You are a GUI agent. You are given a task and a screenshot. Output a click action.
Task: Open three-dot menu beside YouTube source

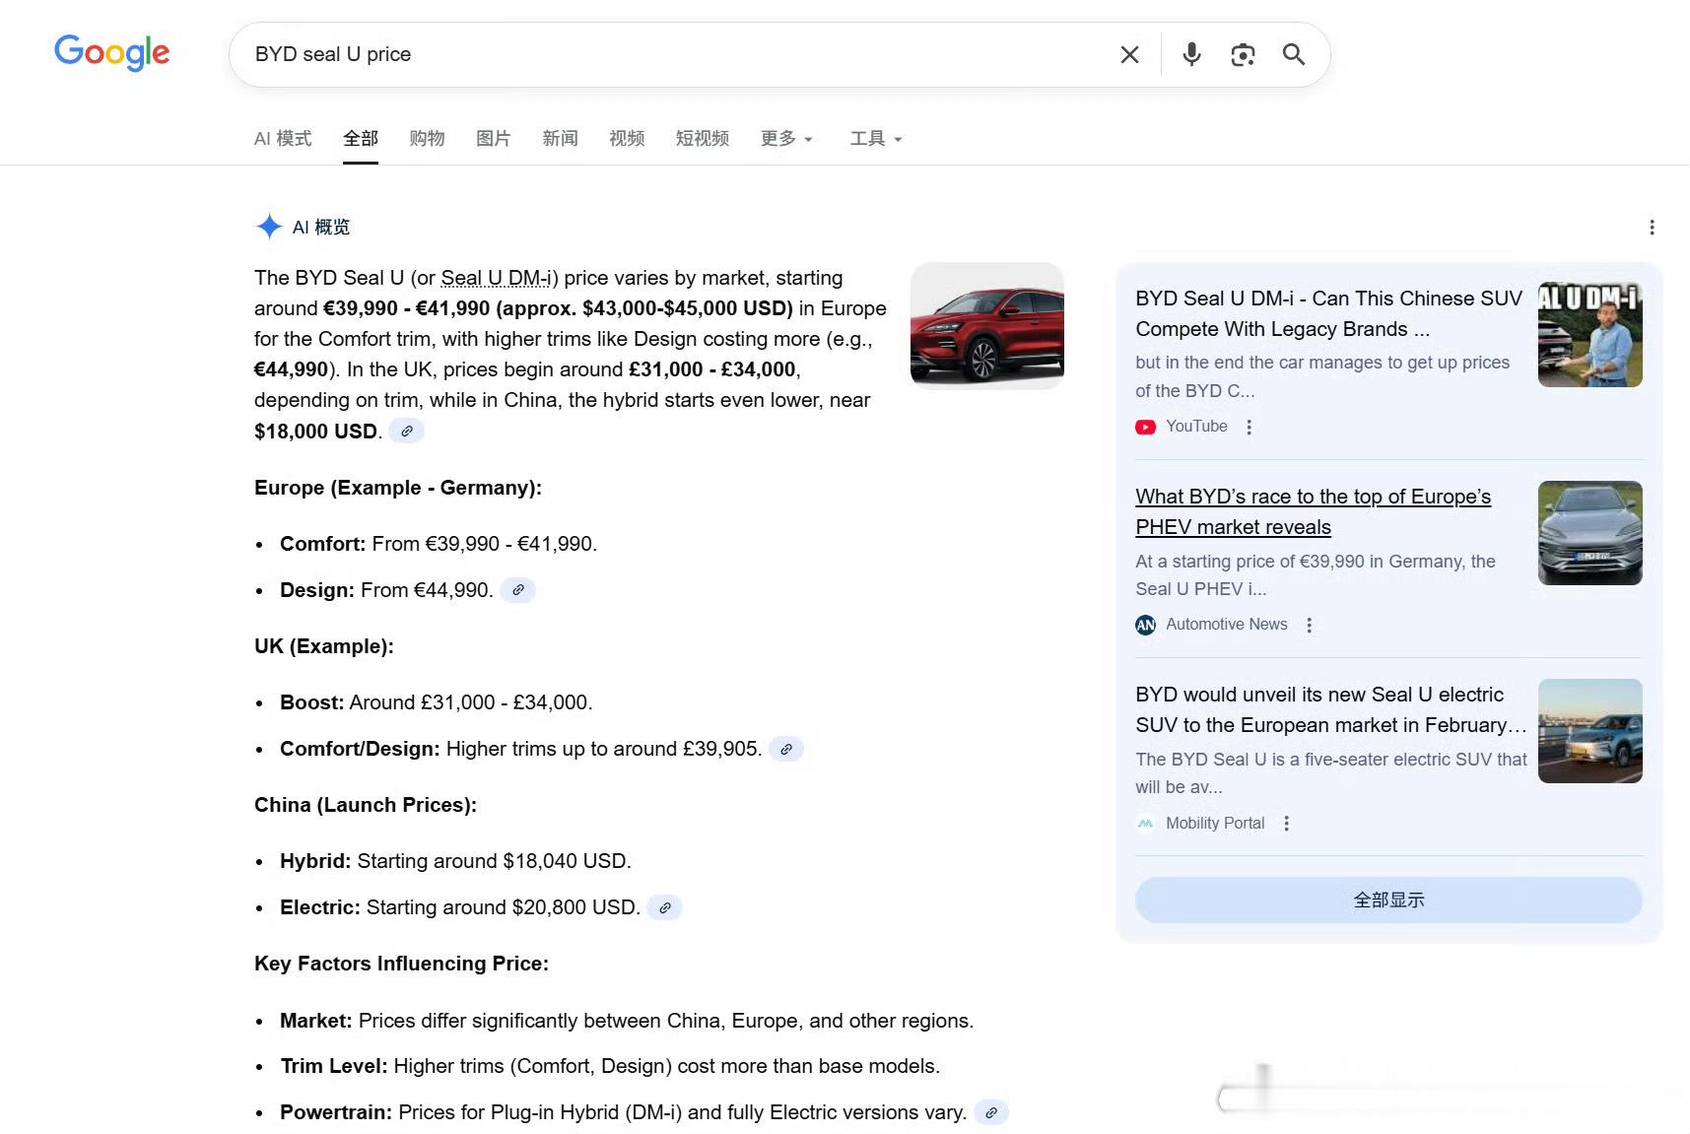(1250, 427)
